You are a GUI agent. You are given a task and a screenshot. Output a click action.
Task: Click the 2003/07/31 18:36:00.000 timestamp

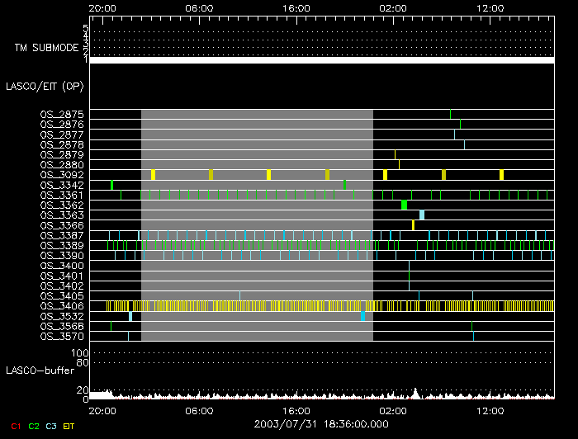297,422
